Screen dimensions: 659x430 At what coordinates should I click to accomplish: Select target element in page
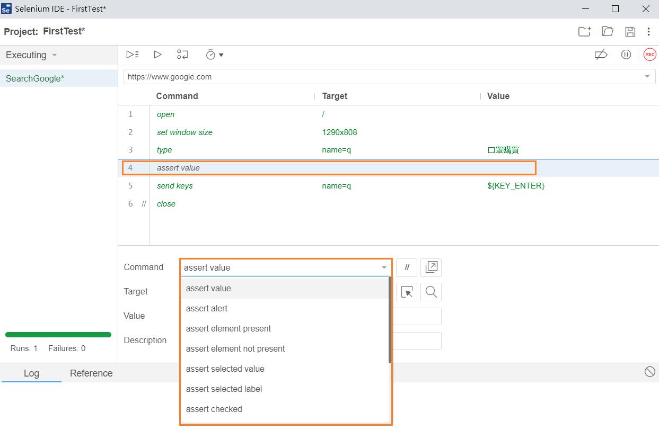click(407, 292)
